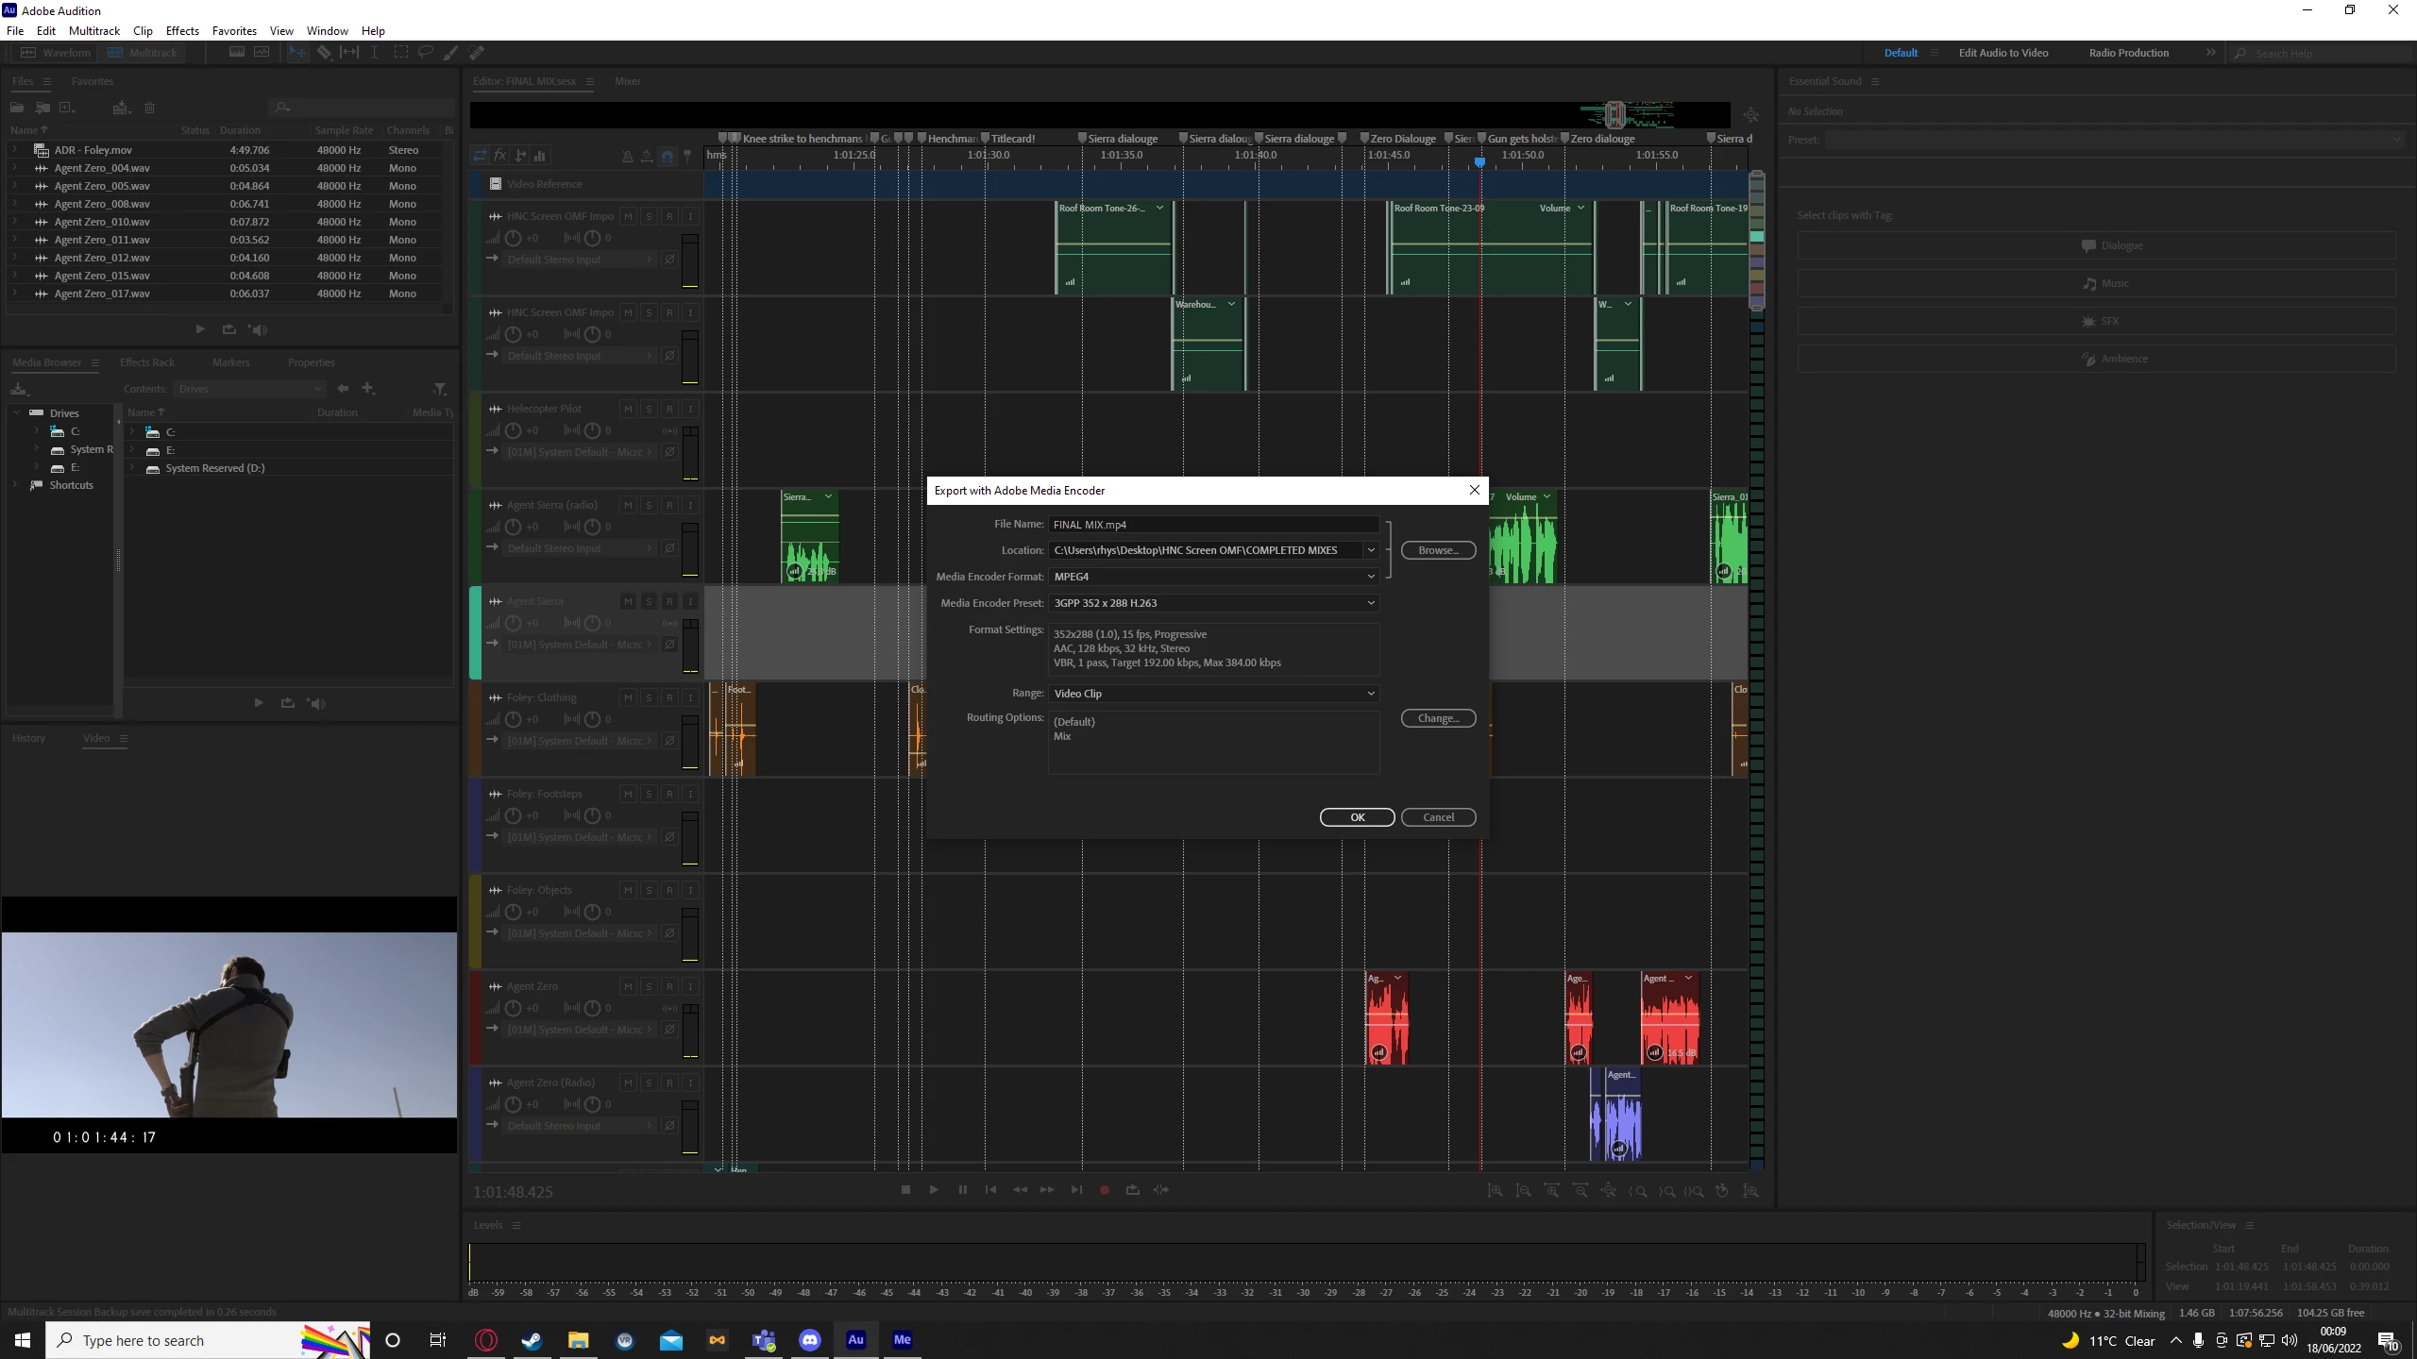Click the Move tool icon in toolbar
Image resolution: width=2417 pixels, height=1359 pixels.
(297, 53)
